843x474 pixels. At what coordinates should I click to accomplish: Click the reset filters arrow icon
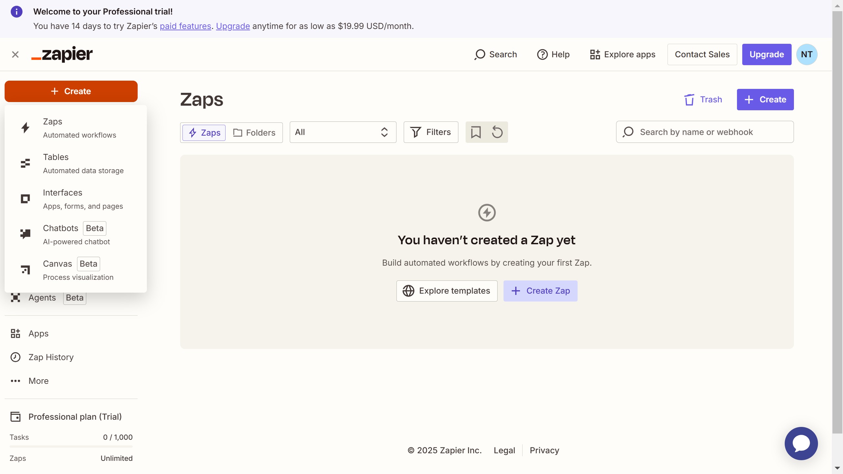click(x=497, y=132)
